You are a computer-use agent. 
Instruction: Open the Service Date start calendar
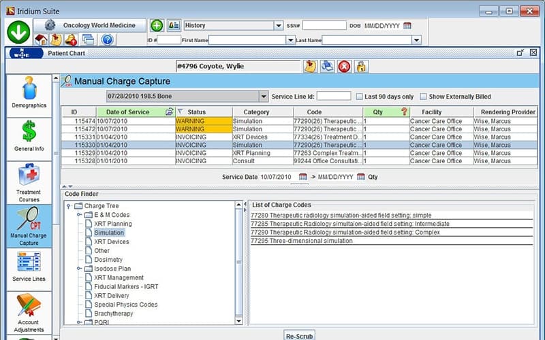click(302, 177)
